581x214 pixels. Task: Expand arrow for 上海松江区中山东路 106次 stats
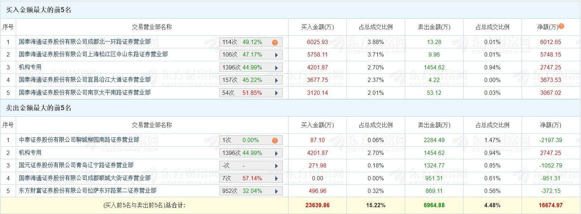click(276, 55)
